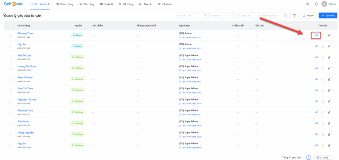Open history clock for Hoang Thi Tram
Viewport: 339px width, 160px height.
click(323, 68)
